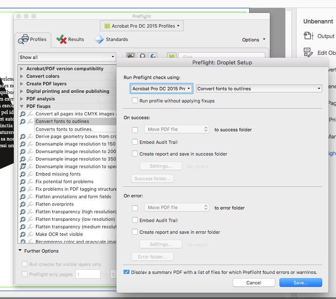
Task: Uncheck Display a summary PDF option
Action: pos(127,272)
